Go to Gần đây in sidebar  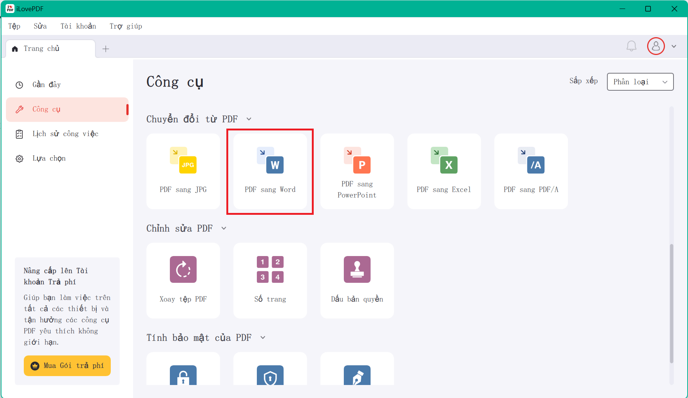click(x=67, y=85)
